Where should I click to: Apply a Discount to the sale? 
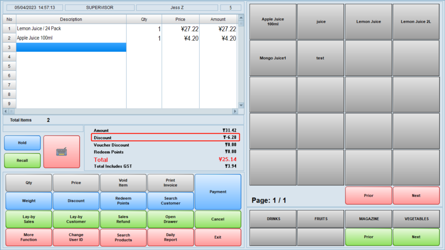76,201
